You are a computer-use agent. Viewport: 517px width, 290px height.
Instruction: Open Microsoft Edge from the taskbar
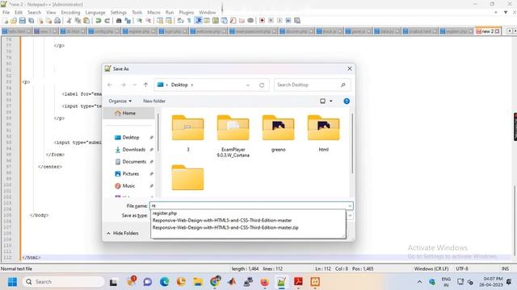(164, 282)
